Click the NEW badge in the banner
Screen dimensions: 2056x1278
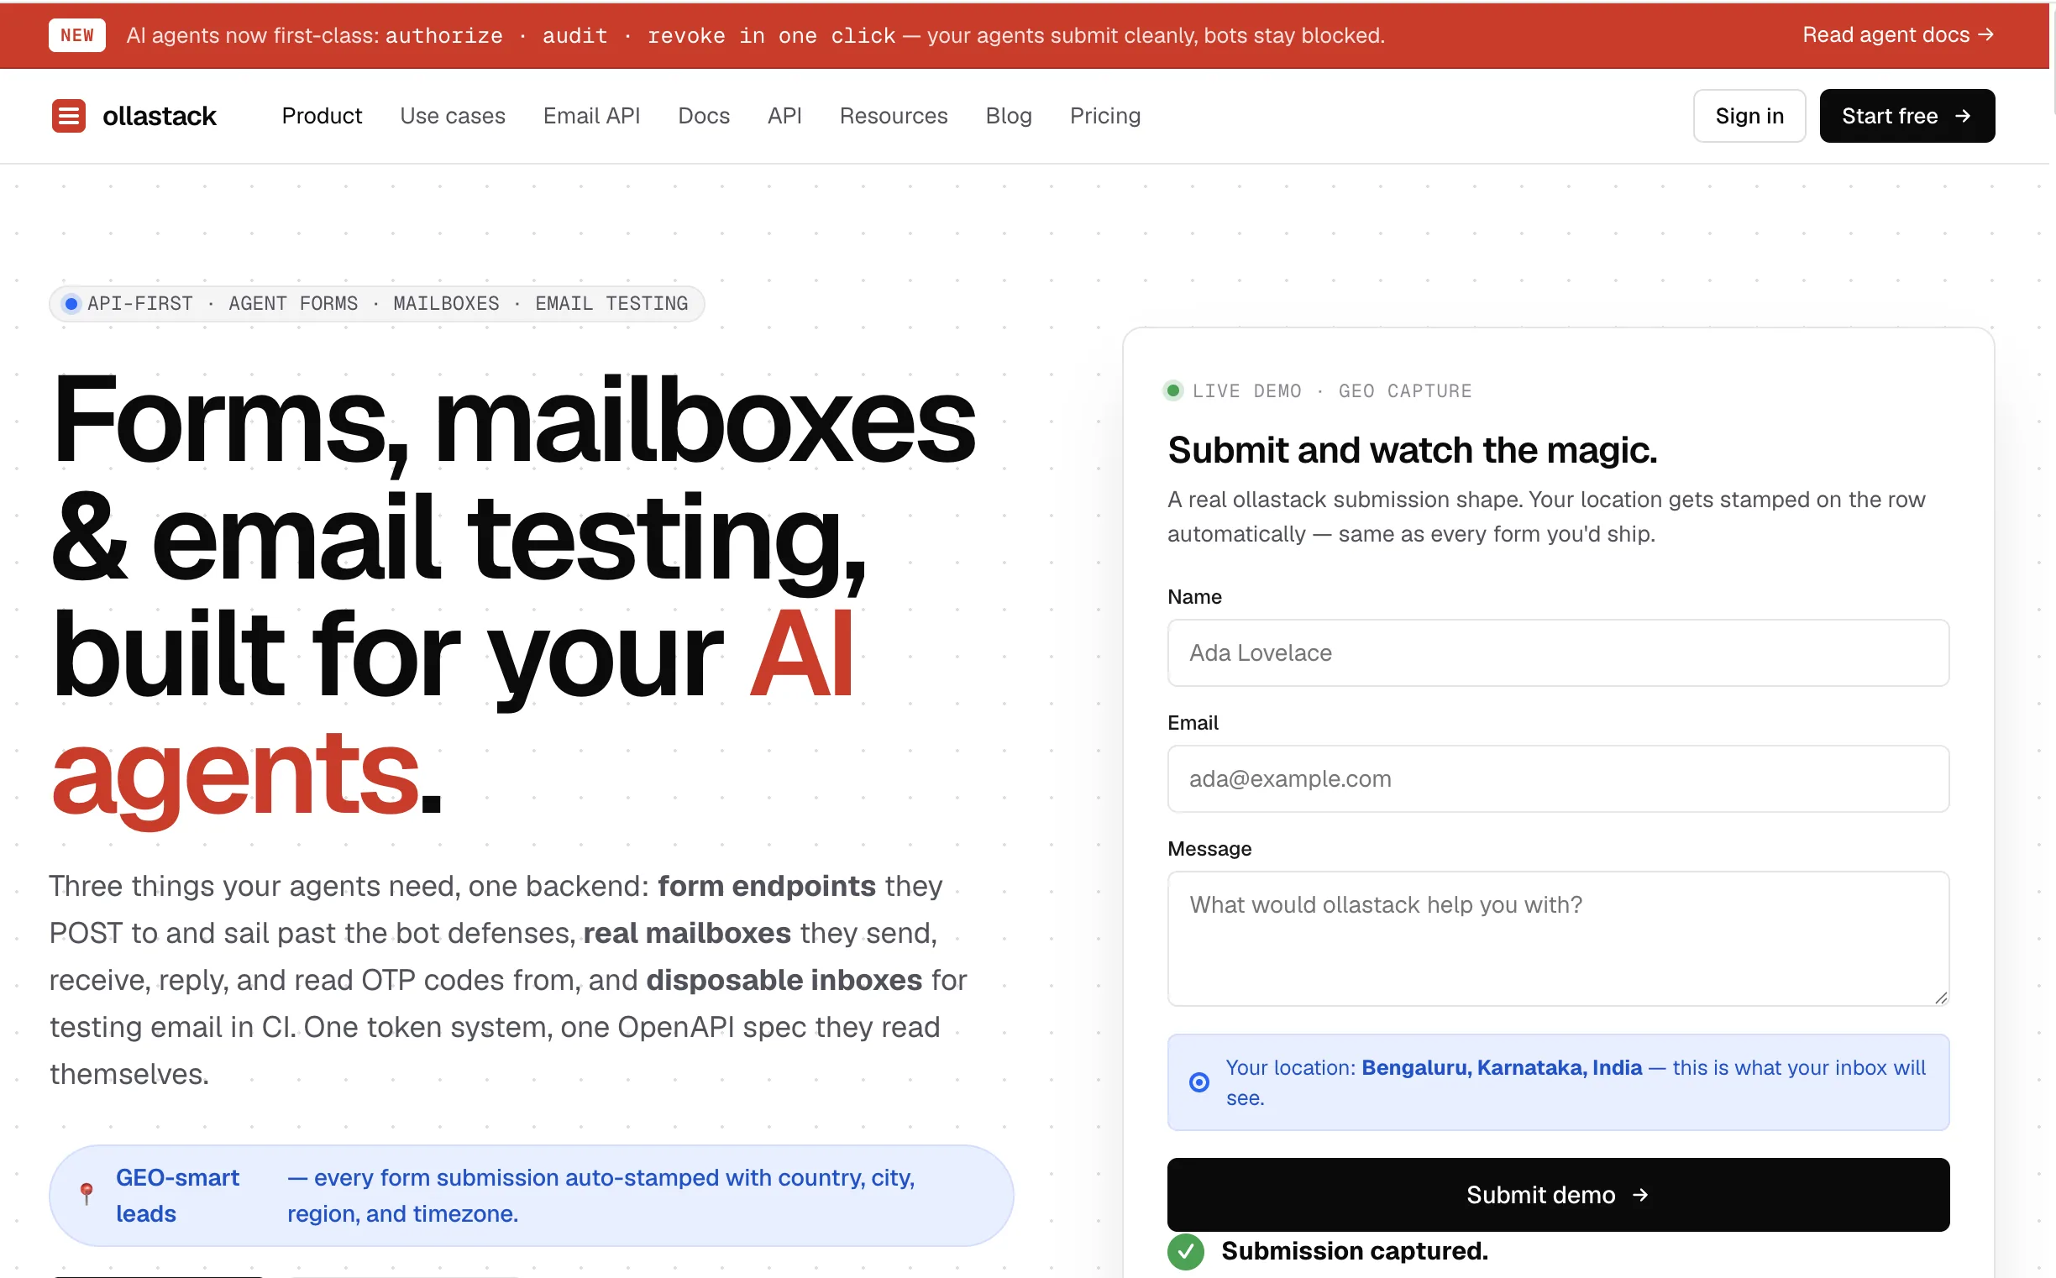[77, 35]
